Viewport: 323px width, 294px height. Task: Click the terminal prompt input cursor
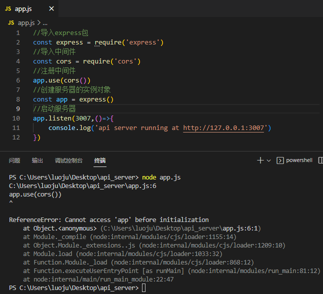144,288
